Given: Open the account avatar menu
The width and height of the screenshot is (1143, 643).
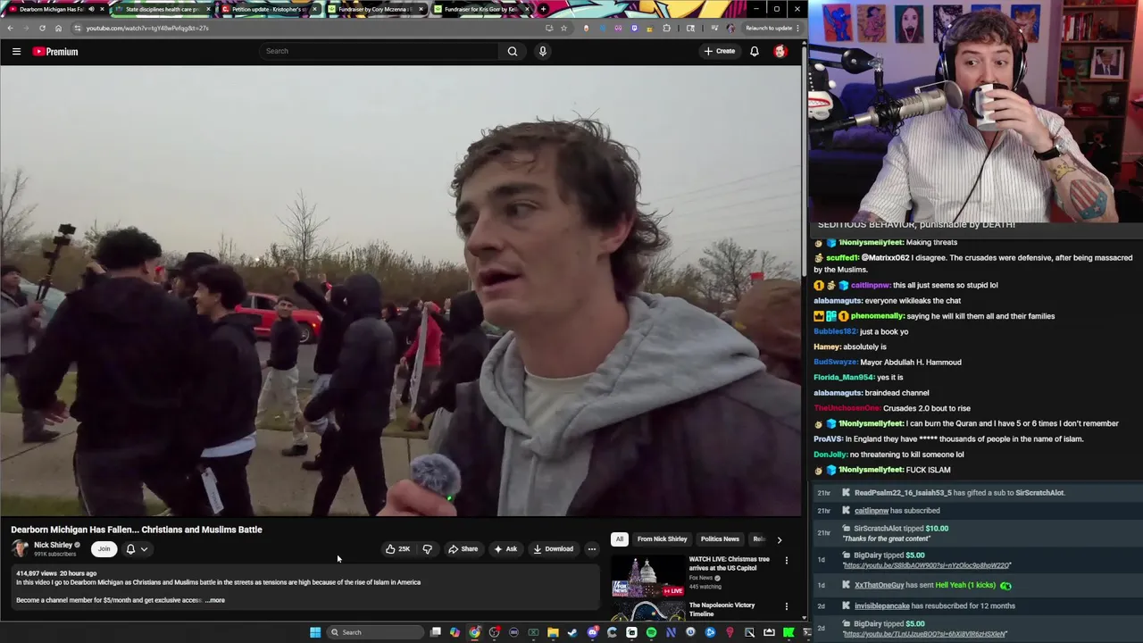Looking at the screenshot, I should pyautogui.click(x=780, y=51).
